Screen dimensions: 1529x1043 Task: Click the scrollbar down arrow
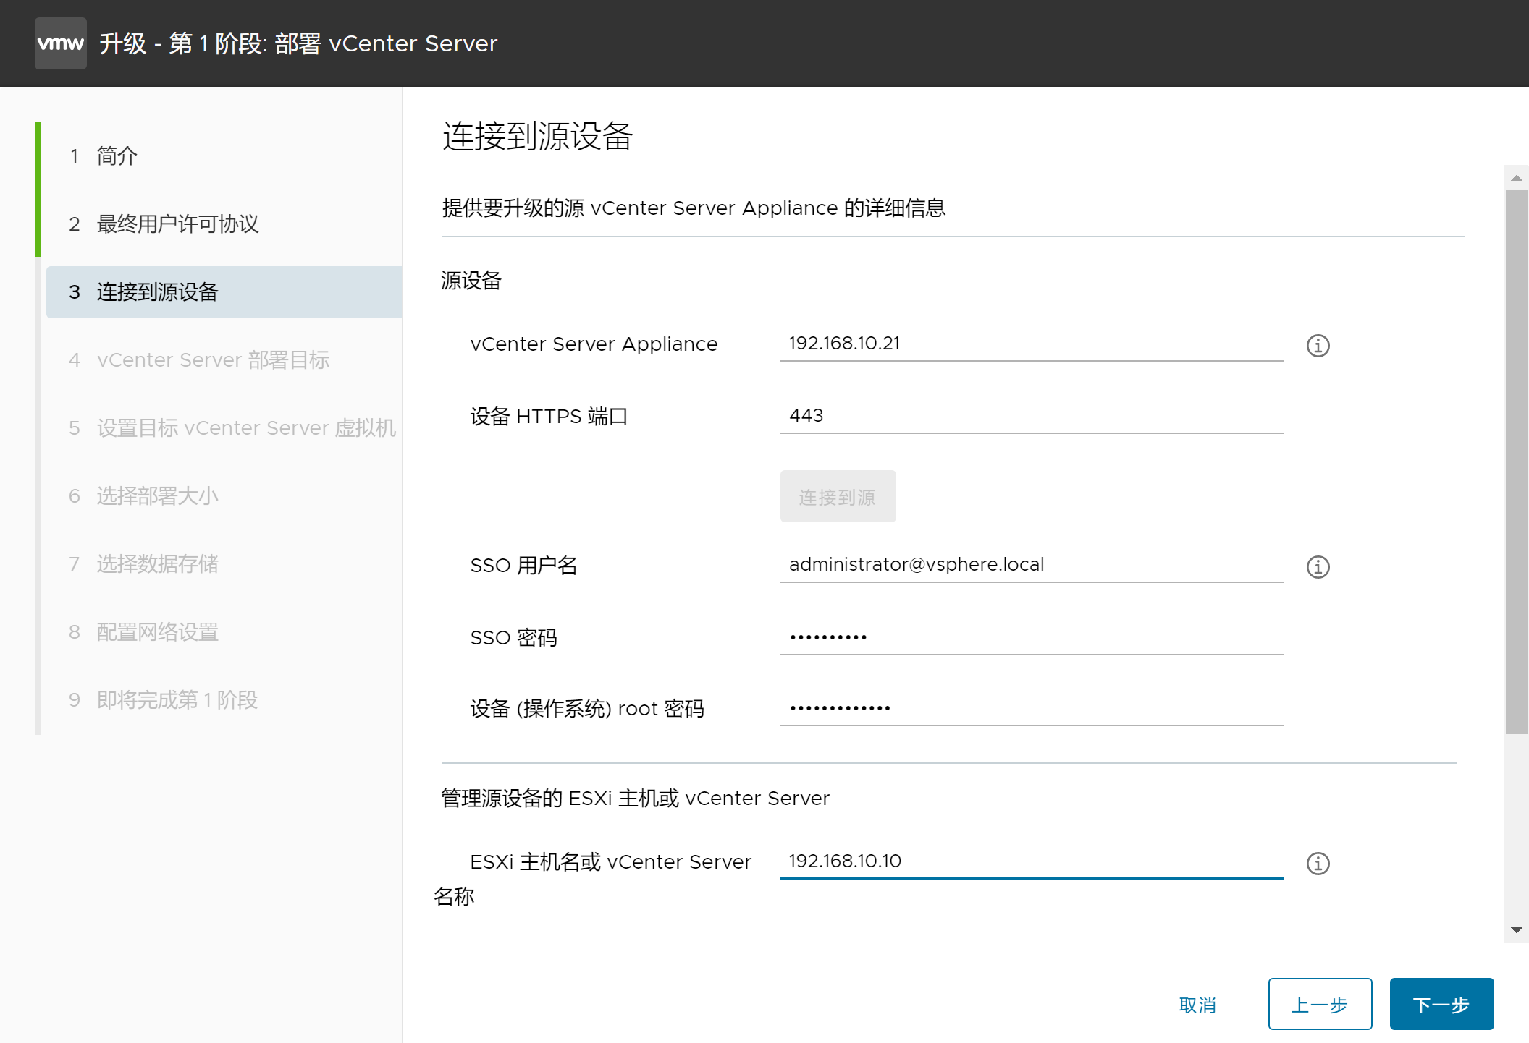tap(1517, 930)
